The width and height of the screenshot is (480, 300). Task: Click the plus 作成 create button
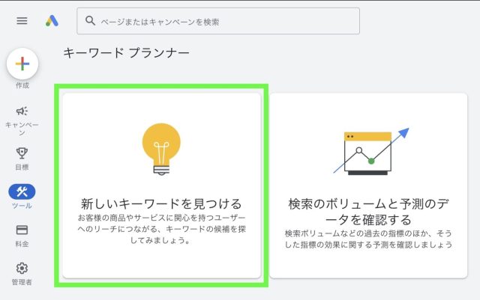click(x=22, y=64)
